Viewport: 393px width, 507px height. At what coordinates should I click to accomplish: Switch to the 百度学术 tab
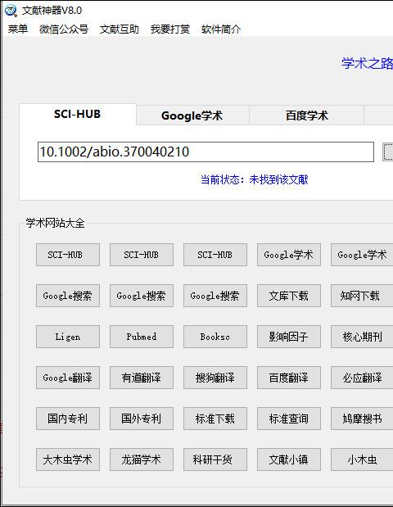pyautogui.click(x=306, y=115)
